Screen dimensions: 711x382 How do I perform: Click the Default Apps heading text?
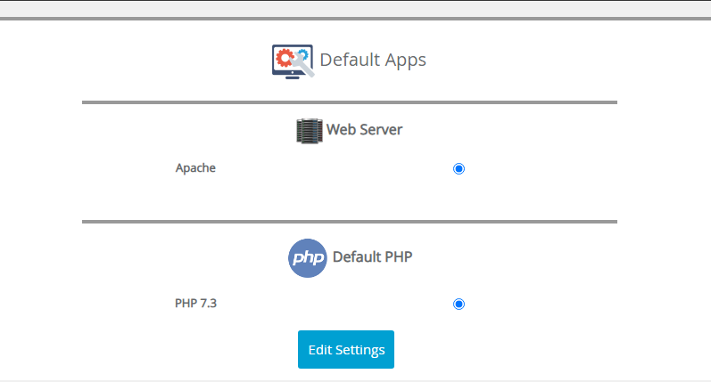tap(373, 60)
